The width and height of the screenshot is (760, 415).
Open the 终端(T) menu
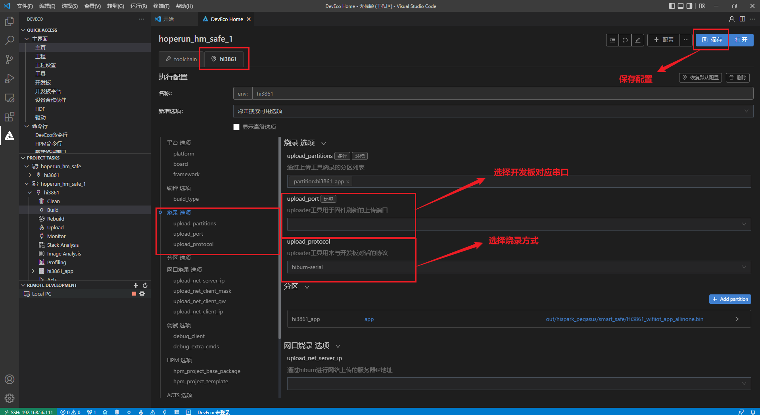click(x=161, y=6)
